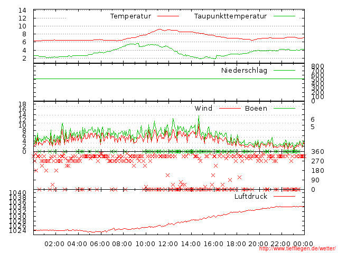Screen dimensions: 338x253
Task: Click the 360 wind direction axis value
Action: point(317,152)
